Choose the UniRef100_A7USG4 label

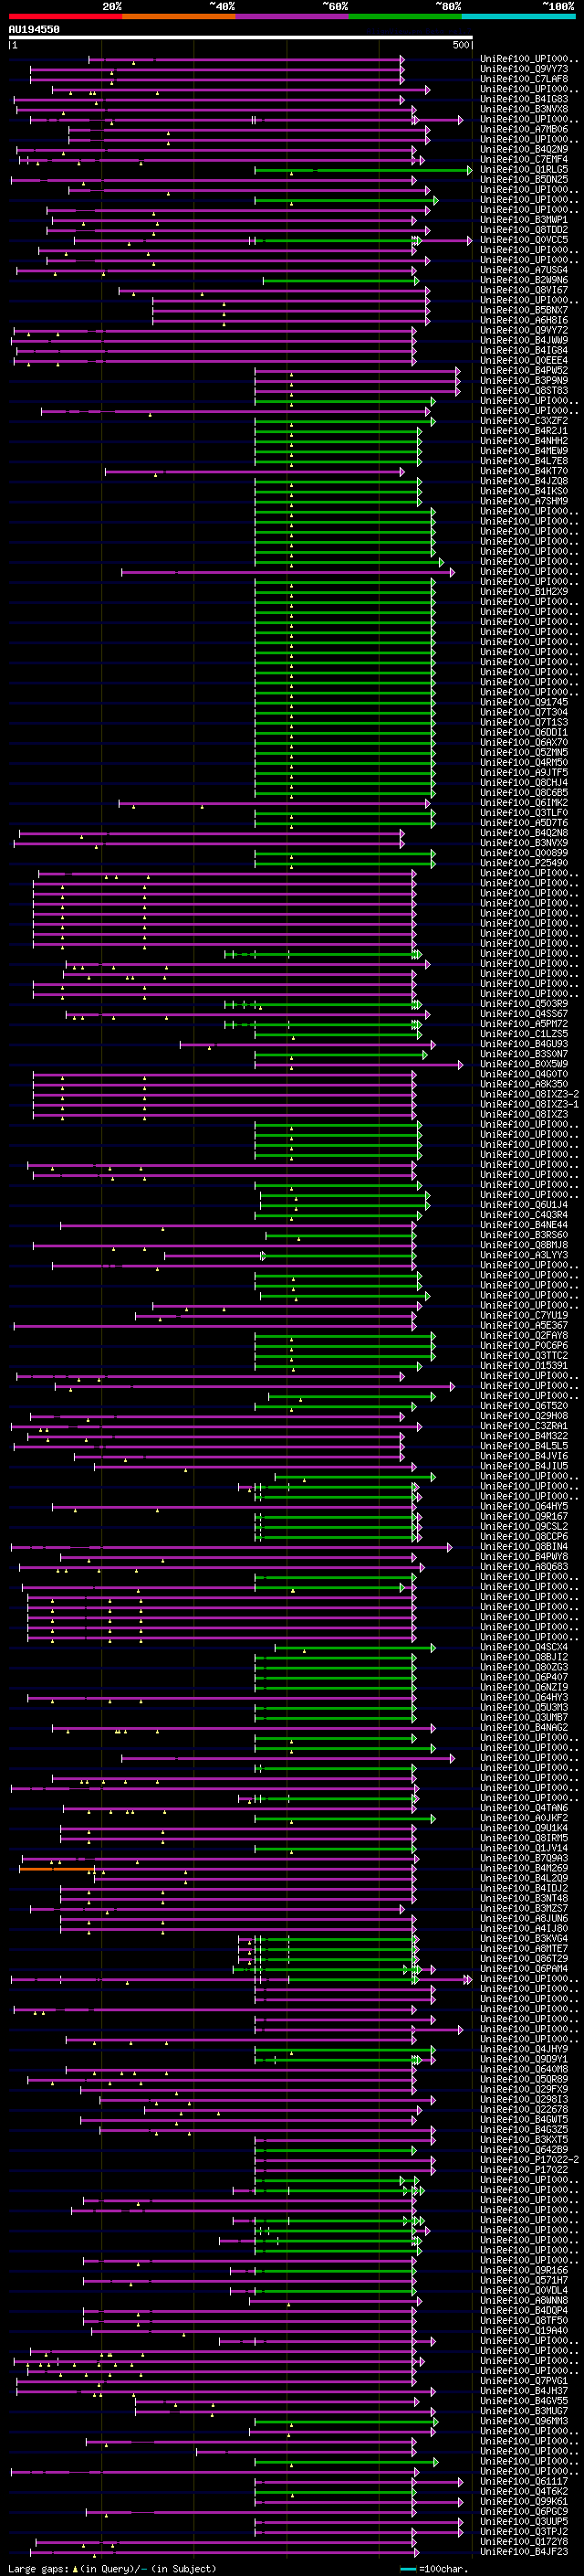pos(524,270)
